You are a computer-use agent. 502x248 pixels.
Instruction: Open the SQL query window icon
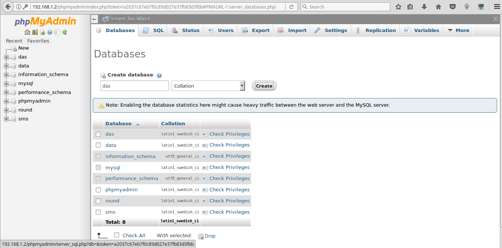click(x=42, y=32)
